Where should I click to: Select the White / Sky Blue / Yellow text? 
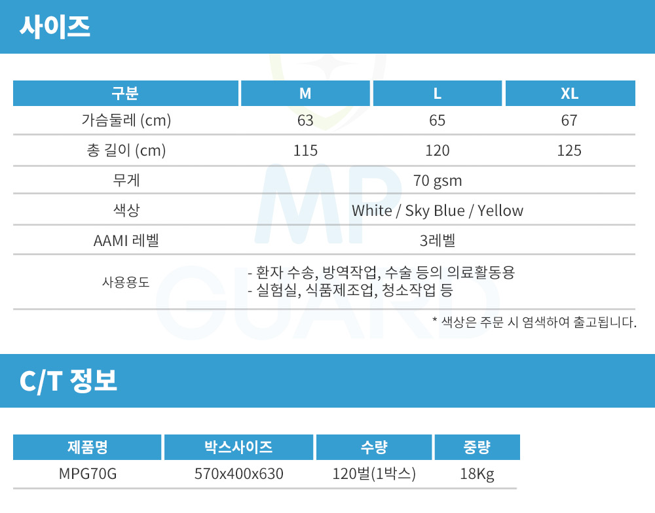[x=437, y=211]
